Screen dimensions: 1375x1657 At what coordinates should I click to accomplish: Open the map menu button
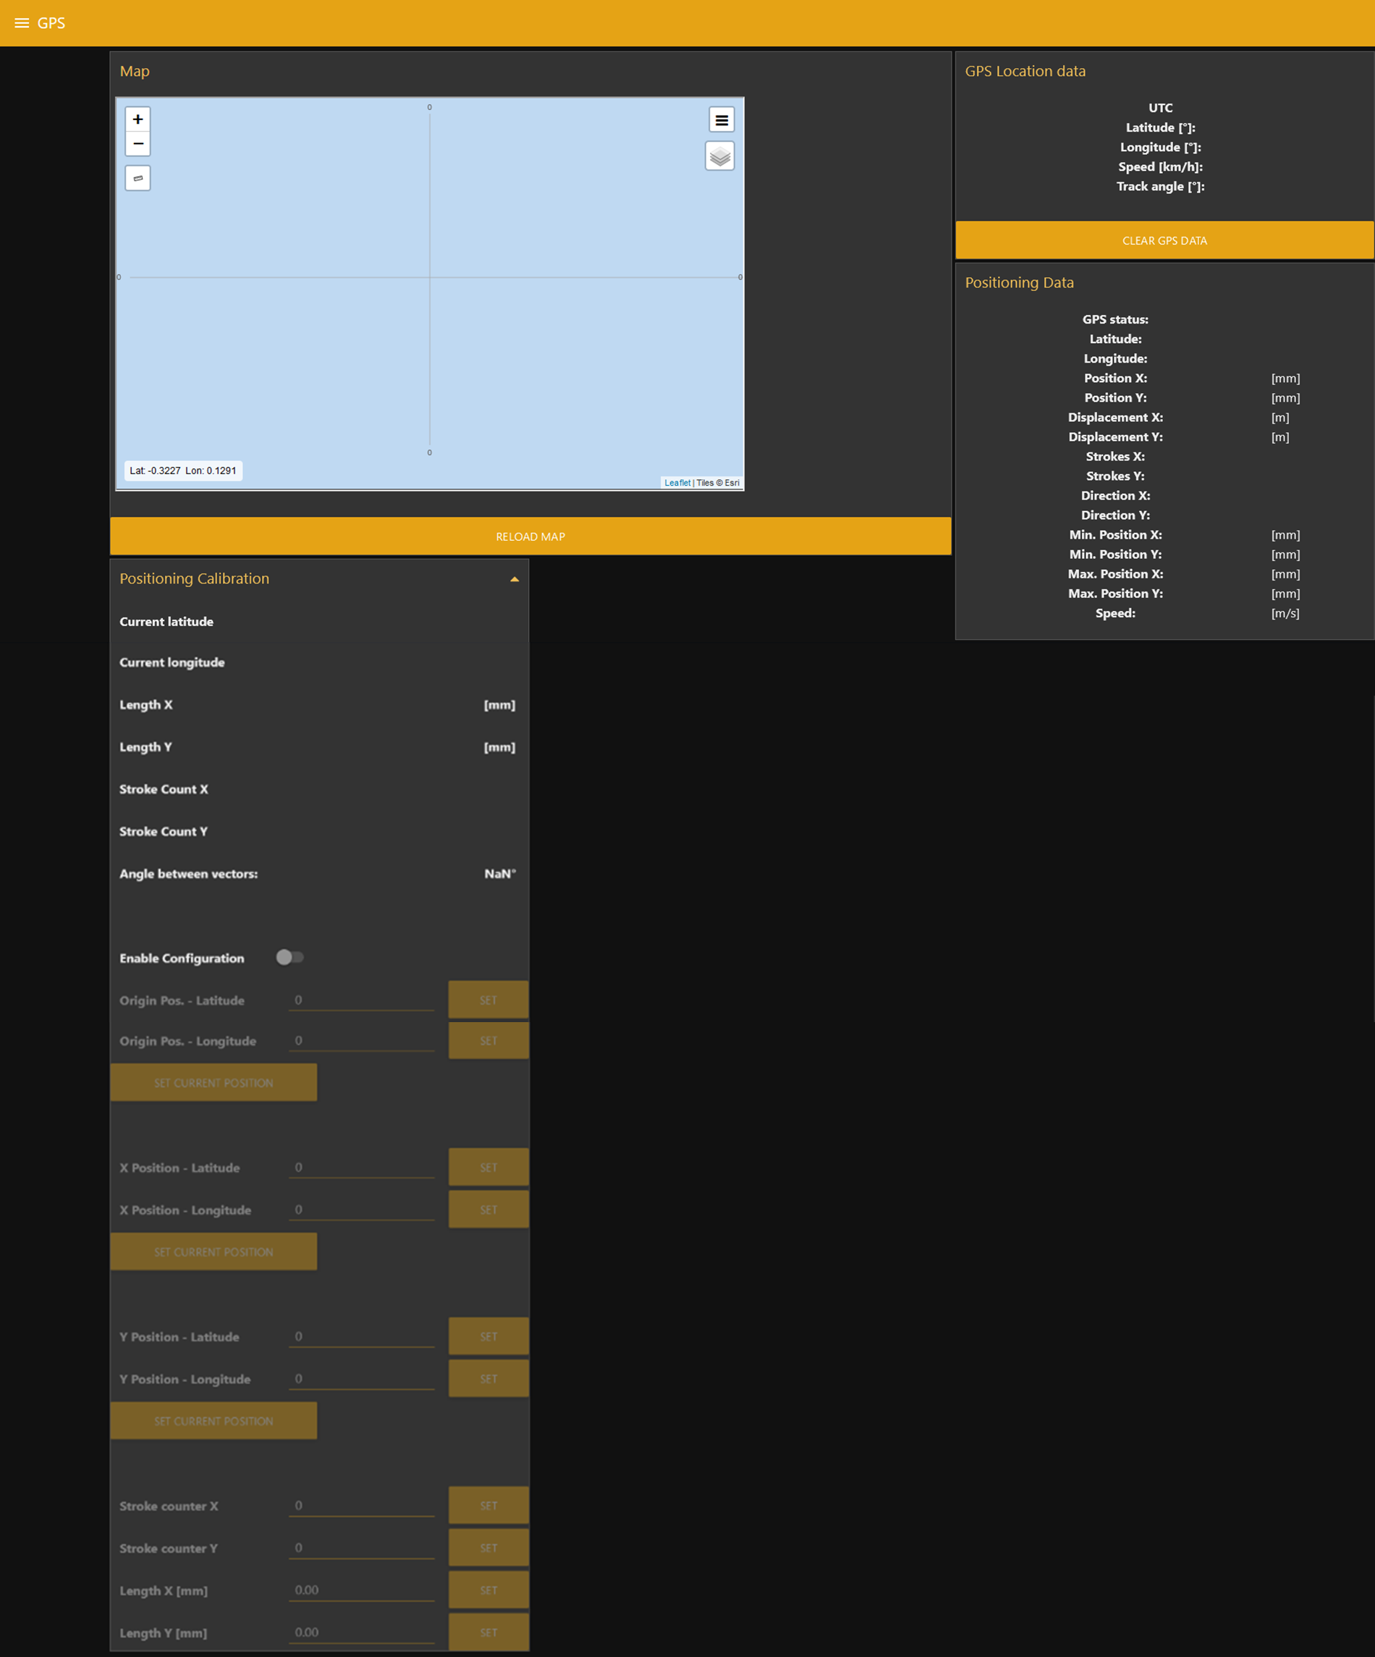click(x=721, y=120)
